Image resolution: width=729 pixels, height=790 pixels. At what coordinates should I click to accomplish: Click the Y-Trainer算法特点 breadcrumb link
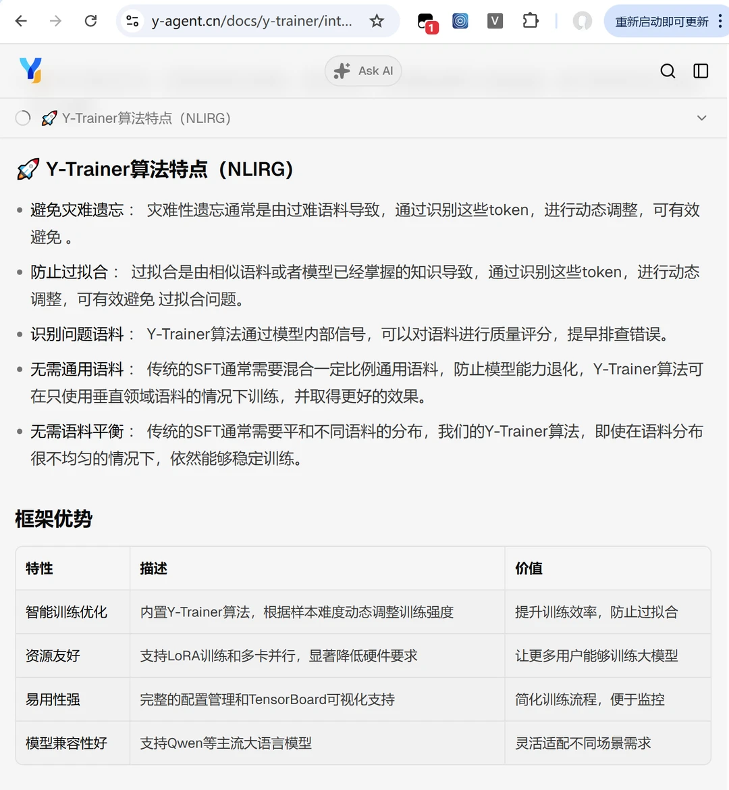[145, 118]
